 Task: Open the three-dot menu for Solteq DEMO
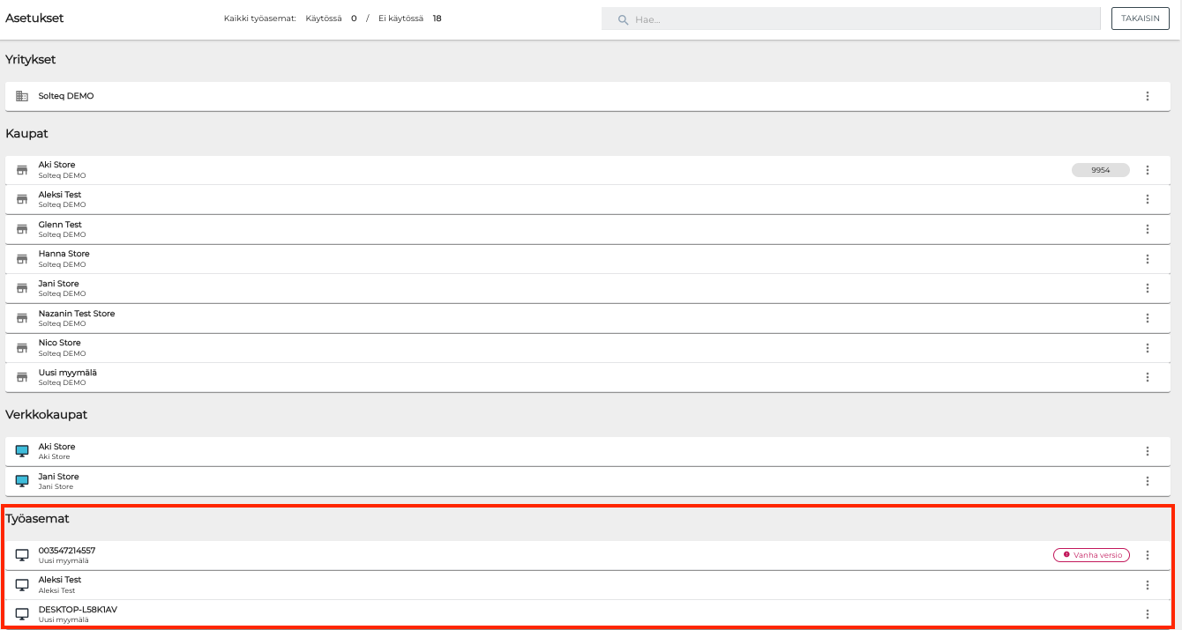pyautogui.click(x=1147, y=96)
